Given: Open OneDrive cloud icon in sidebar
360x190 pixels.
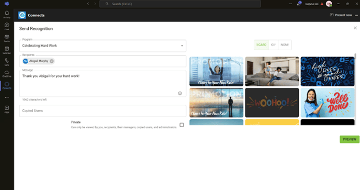Looking at the screenshot, I should (7, 73).
